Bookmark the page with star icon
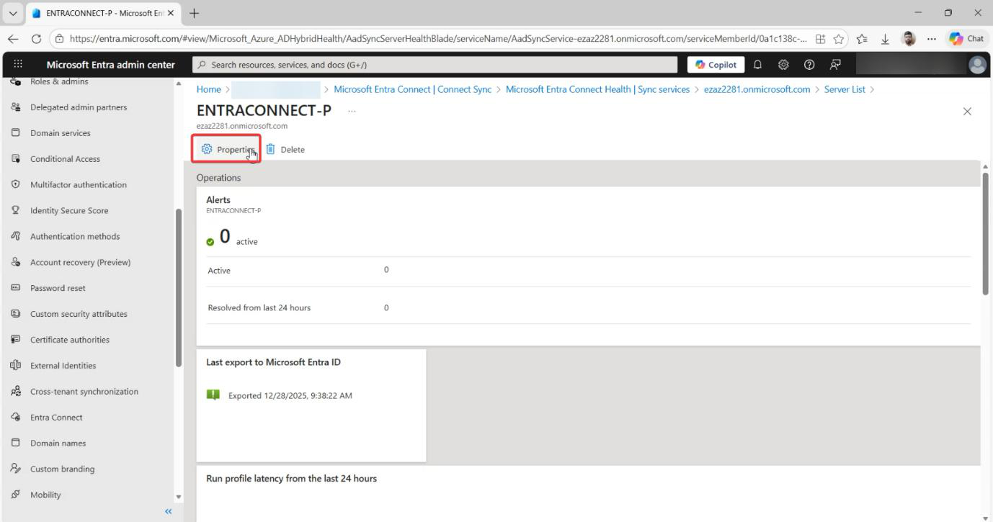This screenshot has height=522, width=993. [839, 39]
